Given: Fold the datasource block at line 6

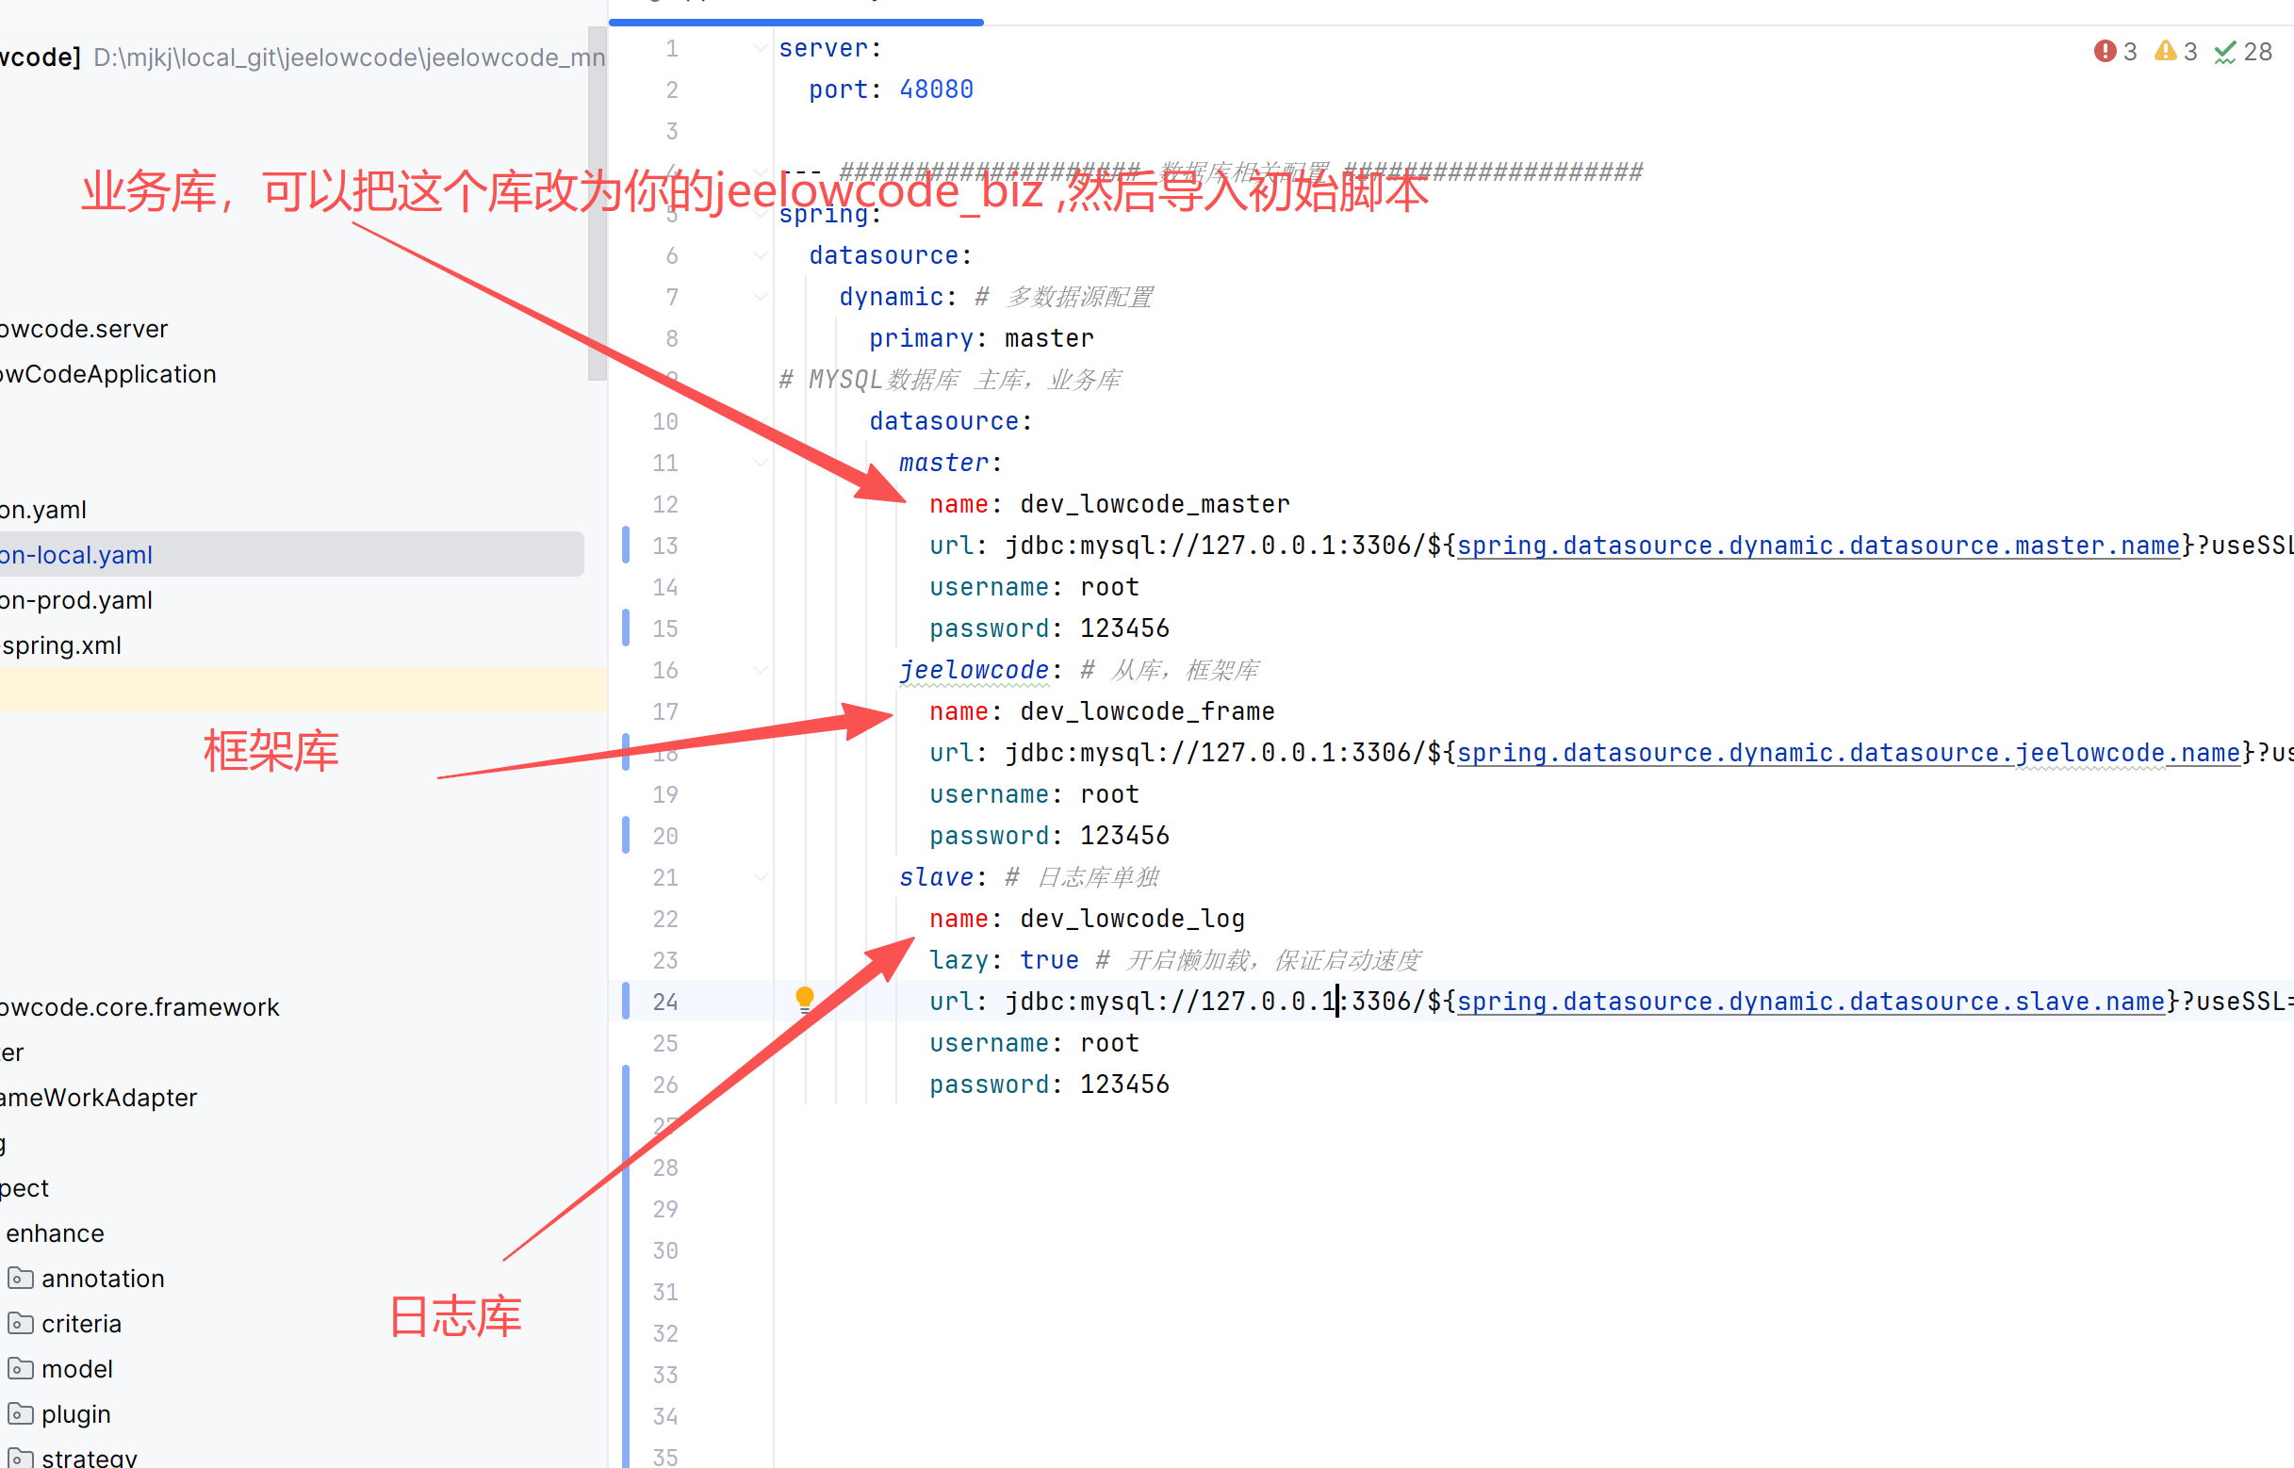Looking at the screenshot, I should pyautogui.click(x=760, y=255).
